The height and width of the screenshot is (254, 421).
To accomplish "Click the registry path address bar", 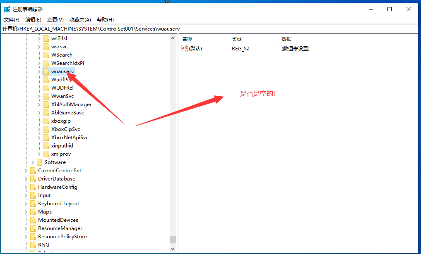I will [210, 29].
